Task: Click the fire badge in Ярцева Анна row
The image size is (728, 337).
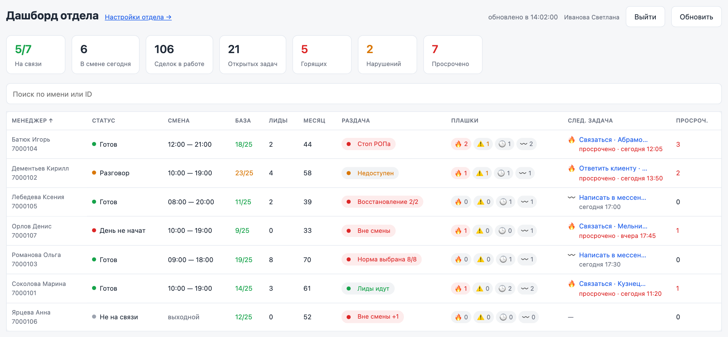Action: (461, 317)
